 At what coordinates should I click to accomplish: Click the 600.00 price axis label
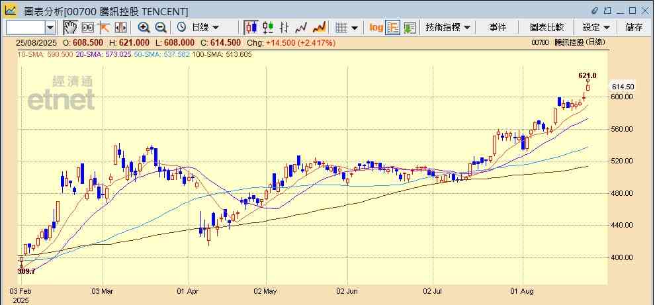[x=623, y=97]
